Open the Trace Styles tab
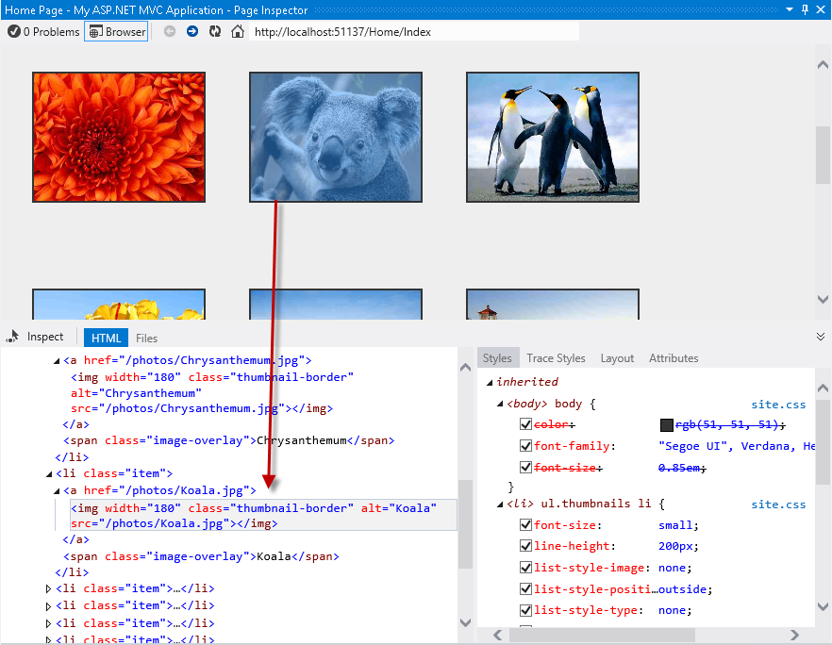This screenshot has height=645, width=832. pos(556,357)
